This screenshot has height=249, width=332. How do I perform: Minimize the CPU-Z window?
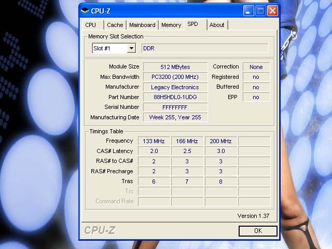click(248, 10)
